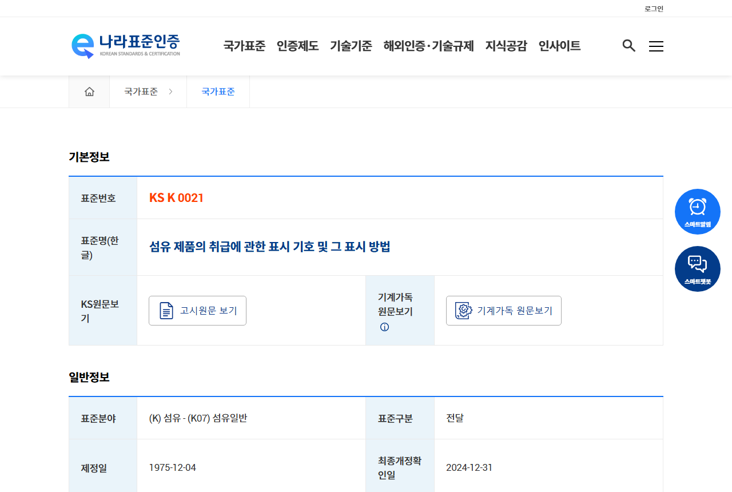The image size is (732, 492).
Task: Click the 표준구분 value 전달
Action: [x=455, y=418]
